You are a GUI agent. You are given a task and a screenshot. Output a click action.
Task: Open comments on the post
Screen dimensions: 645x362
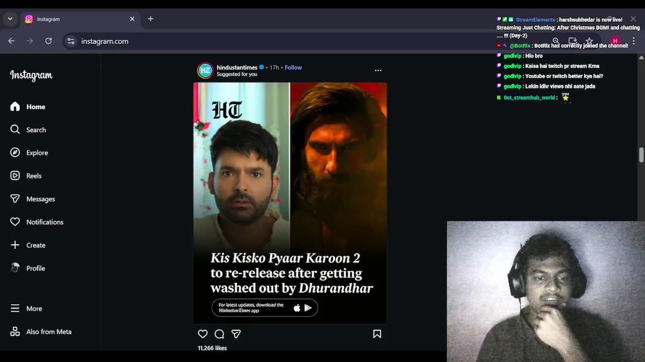(x=219, y=334)
